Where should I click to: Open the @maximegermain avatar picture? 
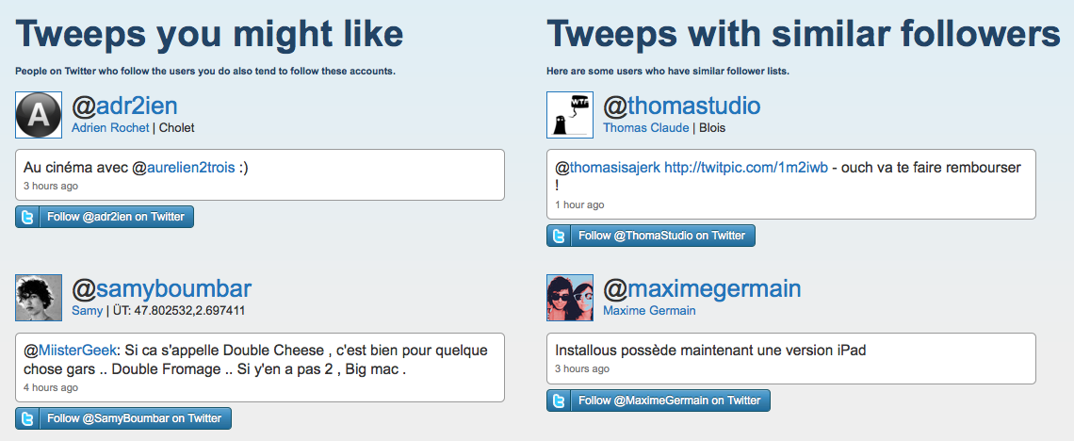point(570,298)
